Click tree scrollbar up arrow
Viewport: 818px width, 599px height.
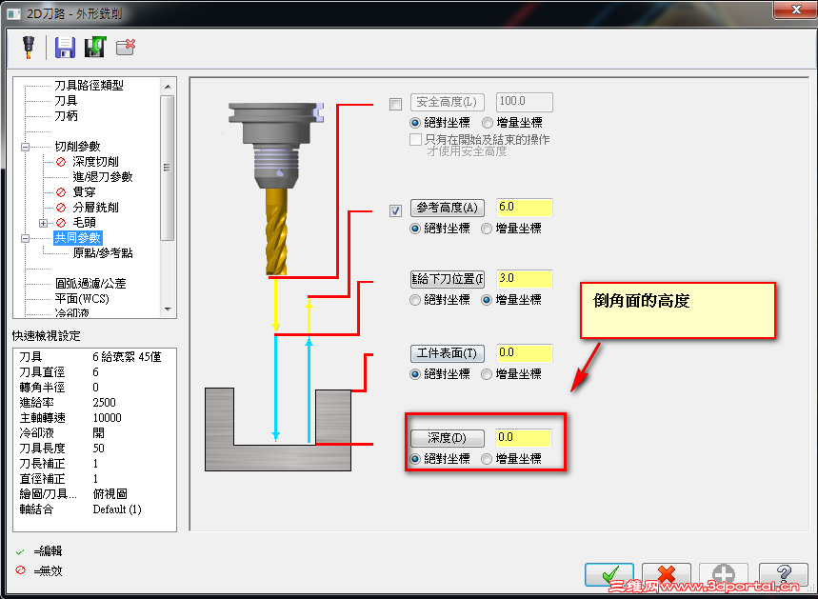coord(168,87)
